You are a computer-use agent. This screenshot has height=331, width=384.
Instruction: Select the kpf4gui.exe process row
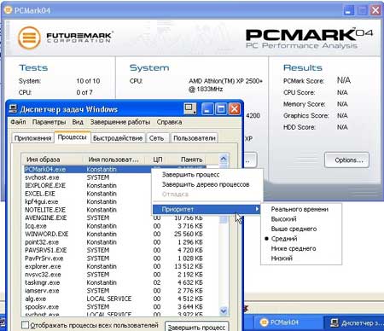tap(88, 201)
